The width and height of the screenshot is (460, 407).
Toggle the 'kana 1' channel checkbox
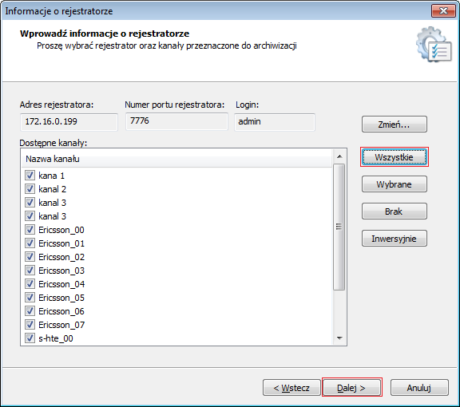(x=30, y=176)
